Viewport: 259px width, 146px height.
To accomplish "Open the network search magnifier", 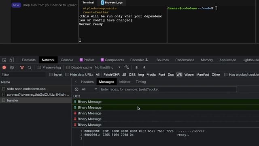I will pyautogui.click(x=30, y=68).
